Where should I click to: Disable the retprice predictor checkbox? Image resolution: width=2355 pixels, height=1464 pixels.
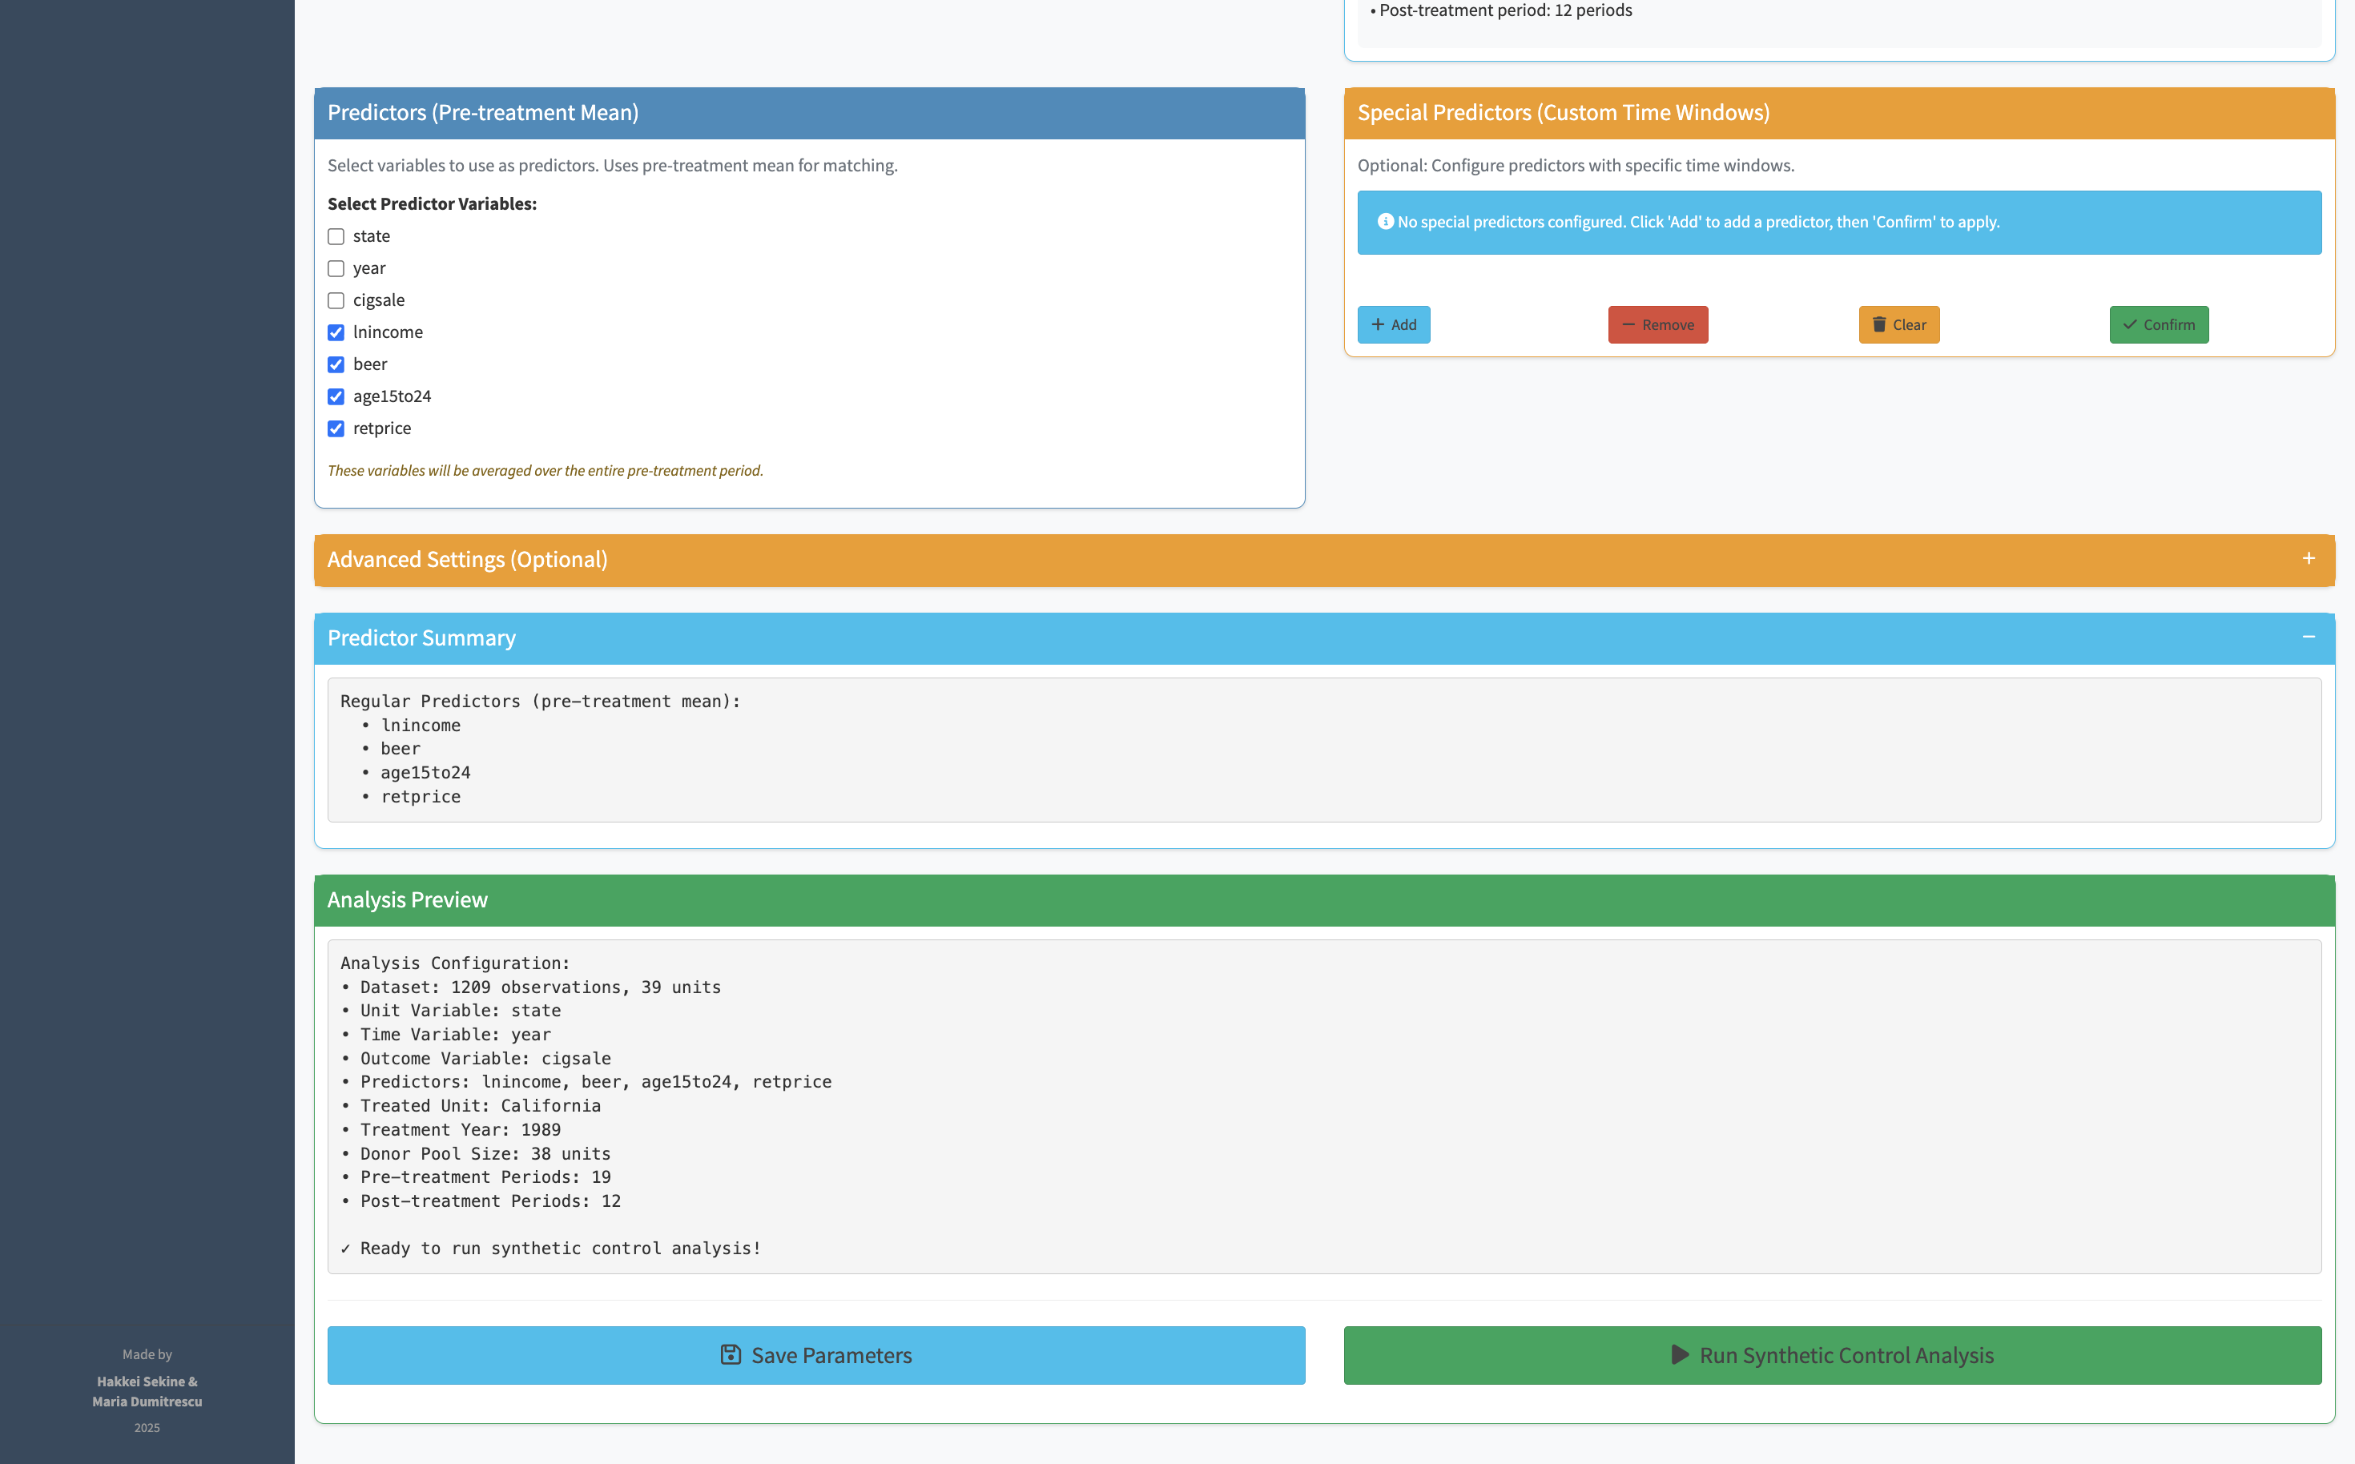coord(336,428)
